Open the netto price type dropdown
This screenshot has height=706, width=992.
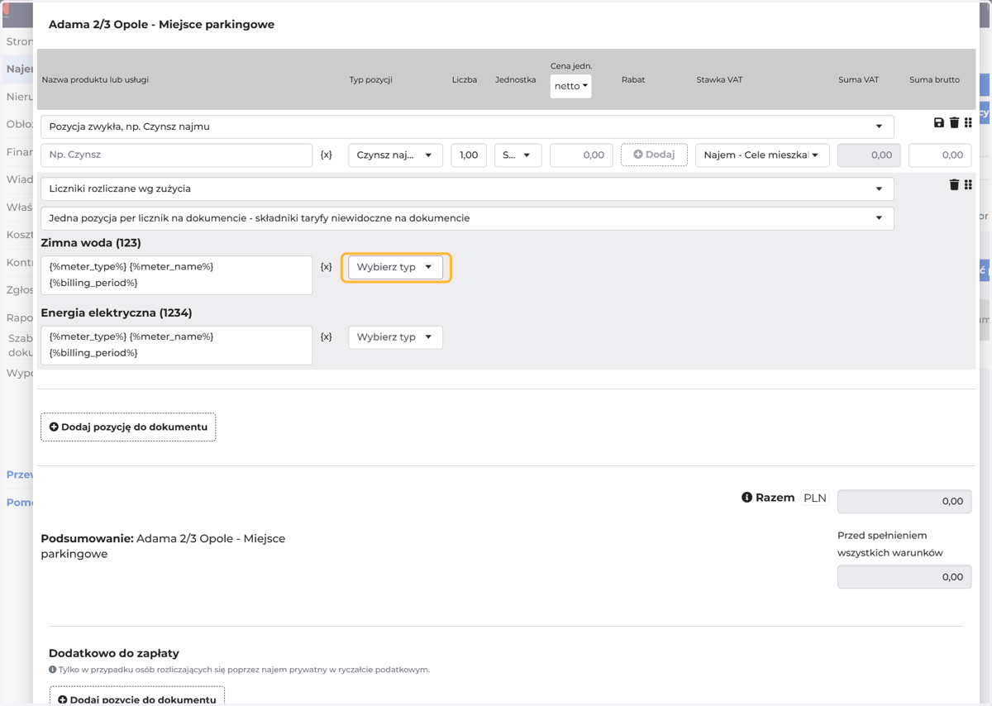571,86
